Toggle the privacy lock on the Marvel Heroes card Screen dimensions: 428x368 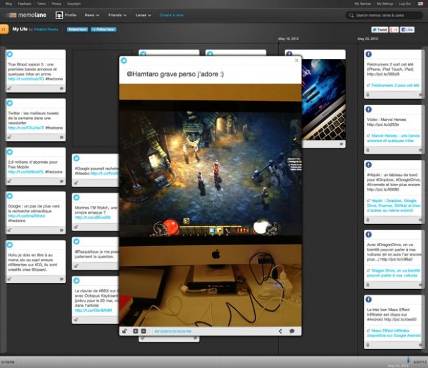coord(368,150)
